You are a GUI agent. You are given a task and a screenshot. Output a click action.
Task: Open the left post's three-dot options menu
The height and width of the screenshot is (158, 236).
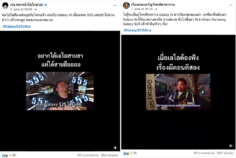tap(115, 5)
